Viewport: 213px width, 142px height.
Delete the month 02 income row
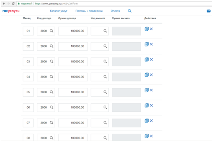(151, 44)
